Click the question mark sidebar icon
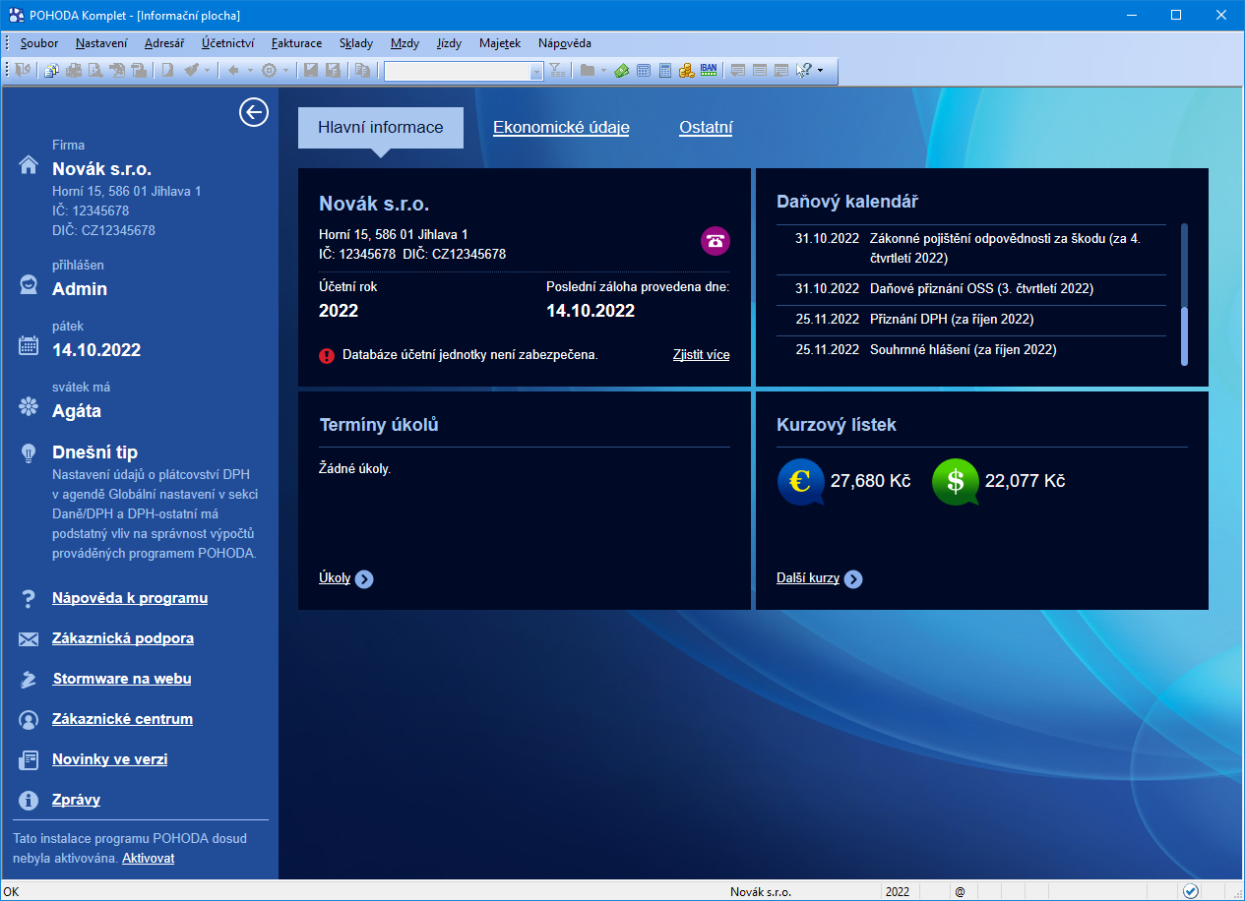The width and height of the screenshot is (1245, 901). 29,598
